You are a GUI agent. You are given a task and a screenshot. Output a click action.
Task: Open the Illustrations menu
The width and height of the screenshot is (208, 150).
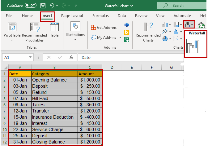[x=75, y=31]
